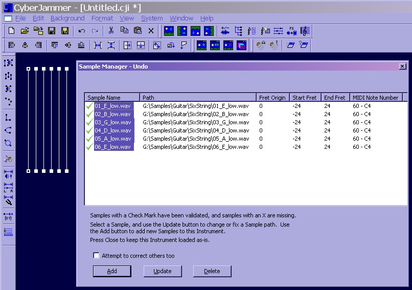Click the path G:\Samples\Guitar\SixString\03_G_low.wav

[x=196, y=122]
